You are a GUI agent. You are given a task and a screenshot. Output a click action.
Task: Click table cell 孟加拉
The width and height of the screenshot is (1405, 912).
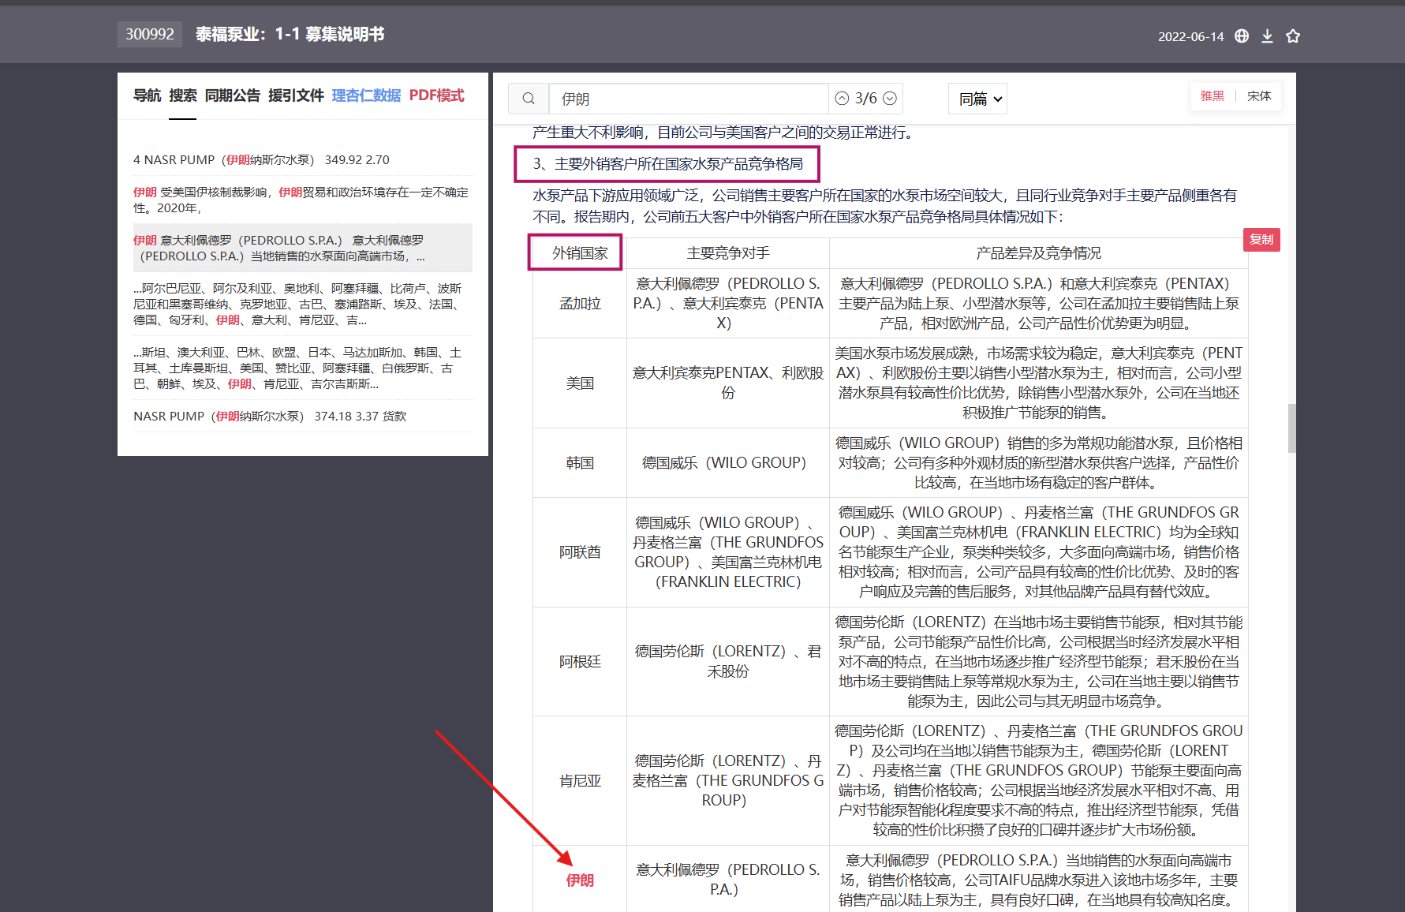click(580, 303)
